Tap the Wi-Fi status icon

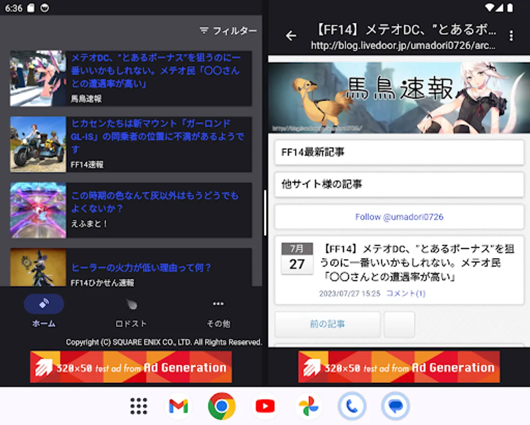pos(489,8)
